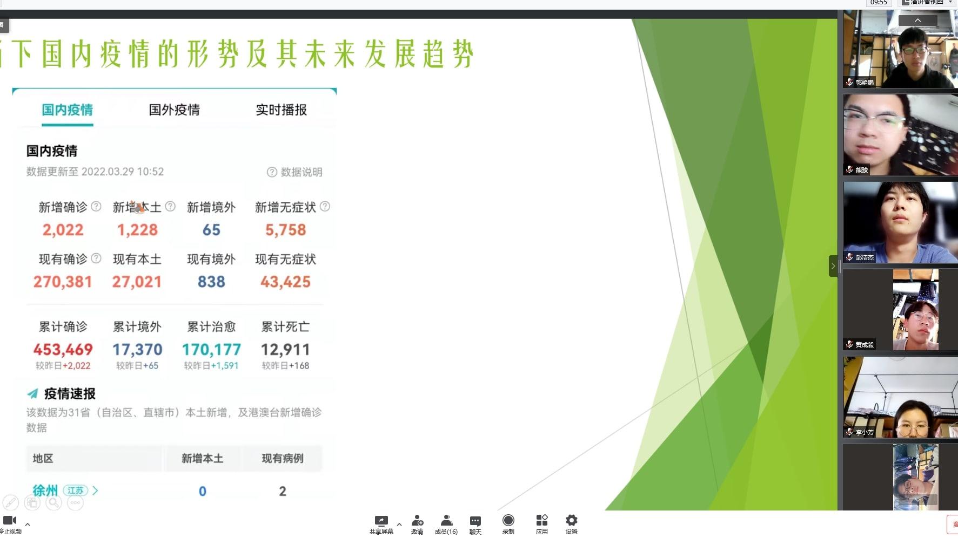The width and height of the screenshot is (958, 538).
Task: Expand the share screen options arrow
Action: click(x=399, y=524)
